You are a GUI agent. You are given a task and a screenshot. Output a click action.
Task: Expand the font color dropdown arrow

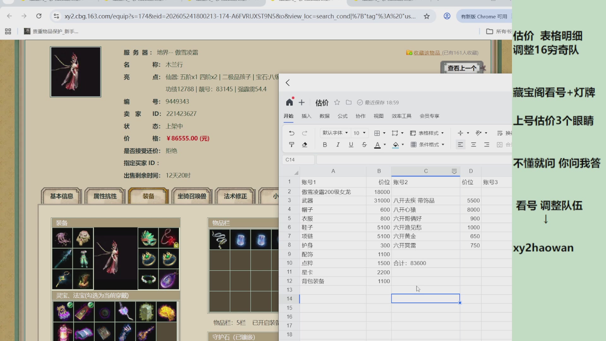(385, 145)
